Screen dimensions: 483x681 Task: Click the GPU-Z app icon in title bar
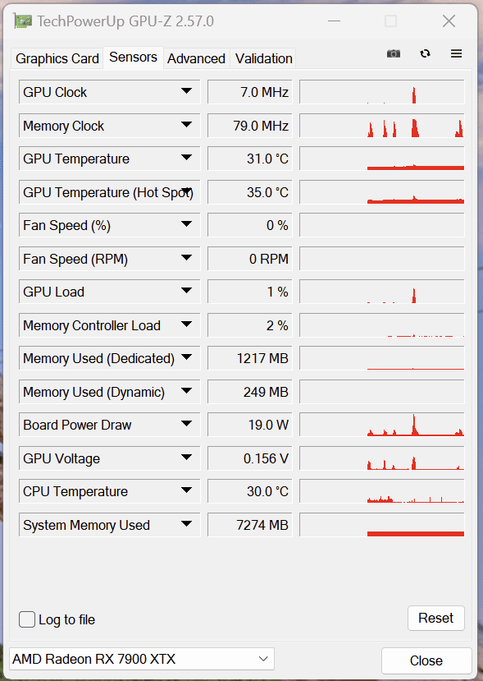point(22,21)
